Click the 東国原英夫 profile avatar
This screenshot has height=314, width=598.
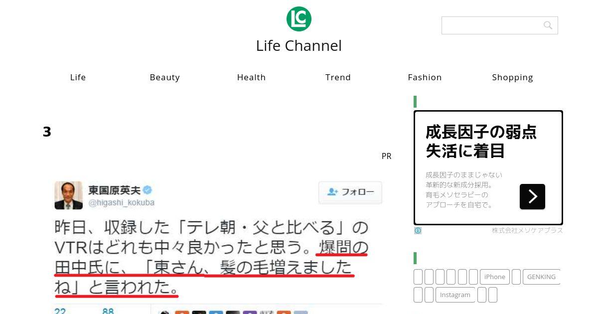tap(69, 195)
